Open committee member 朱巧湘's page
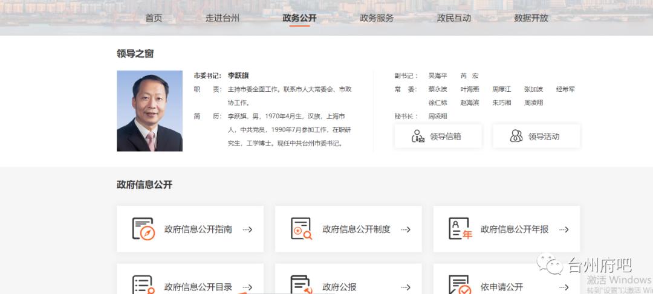This screenshot has width=653, height=294. (x=502, y=102)
